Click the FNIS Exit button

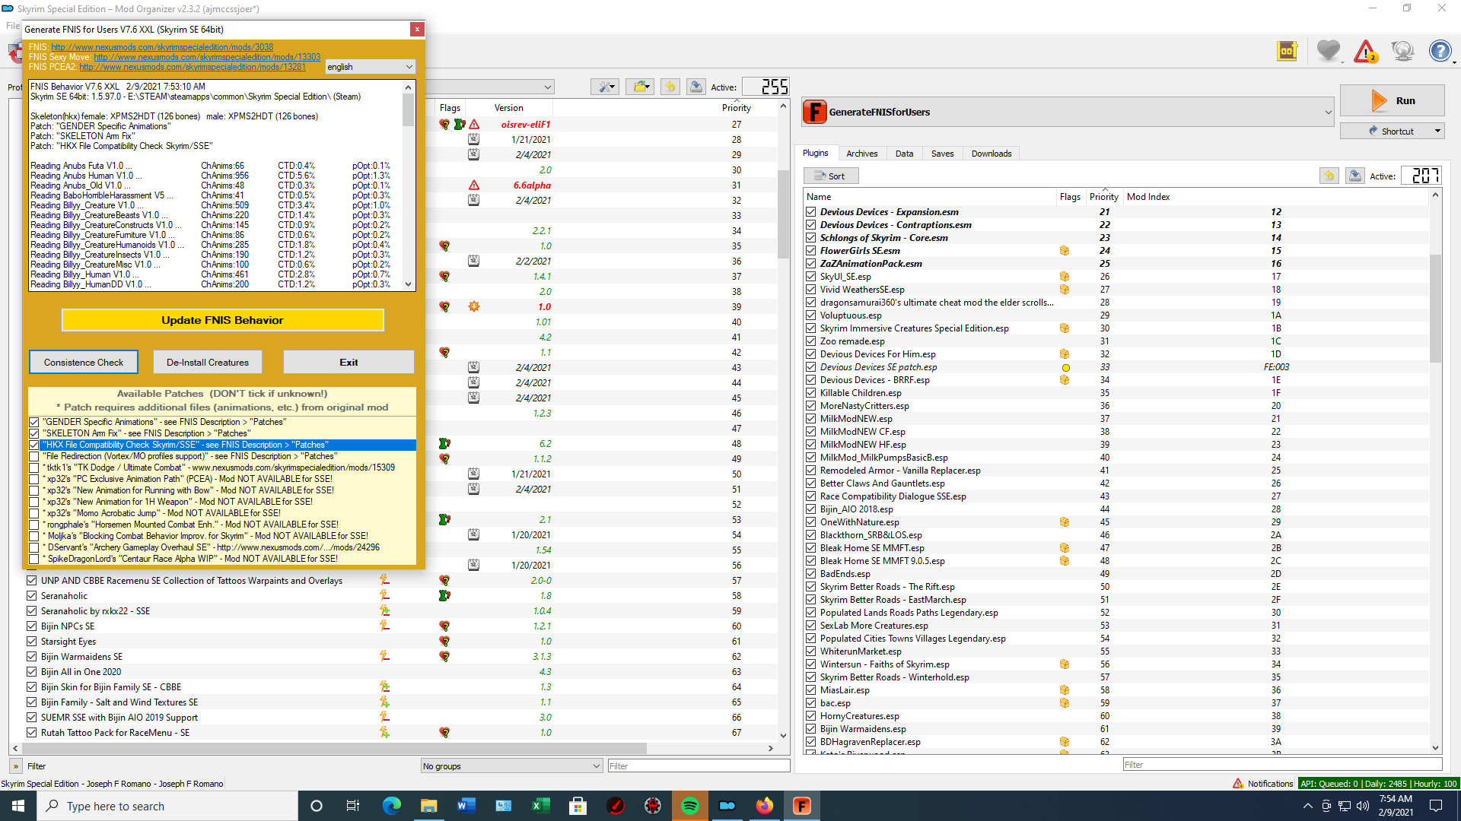349,363
